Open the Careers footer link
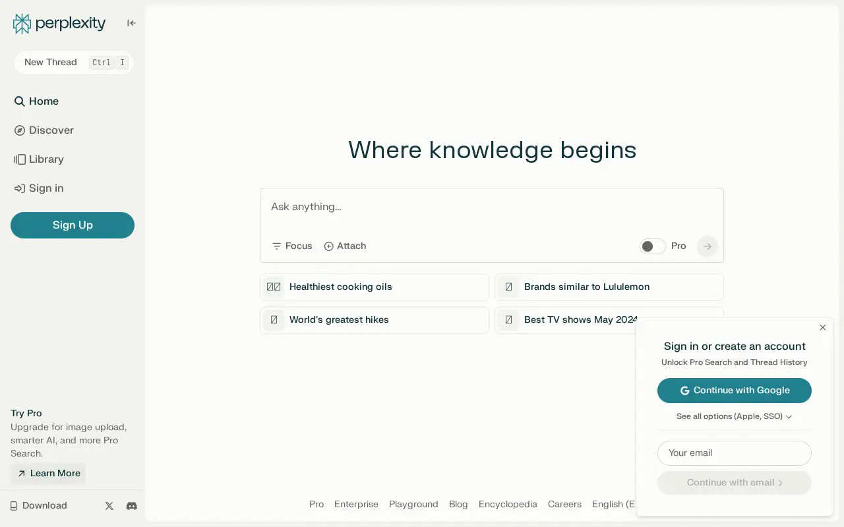 pyautogui.click(x=564, y=505)
